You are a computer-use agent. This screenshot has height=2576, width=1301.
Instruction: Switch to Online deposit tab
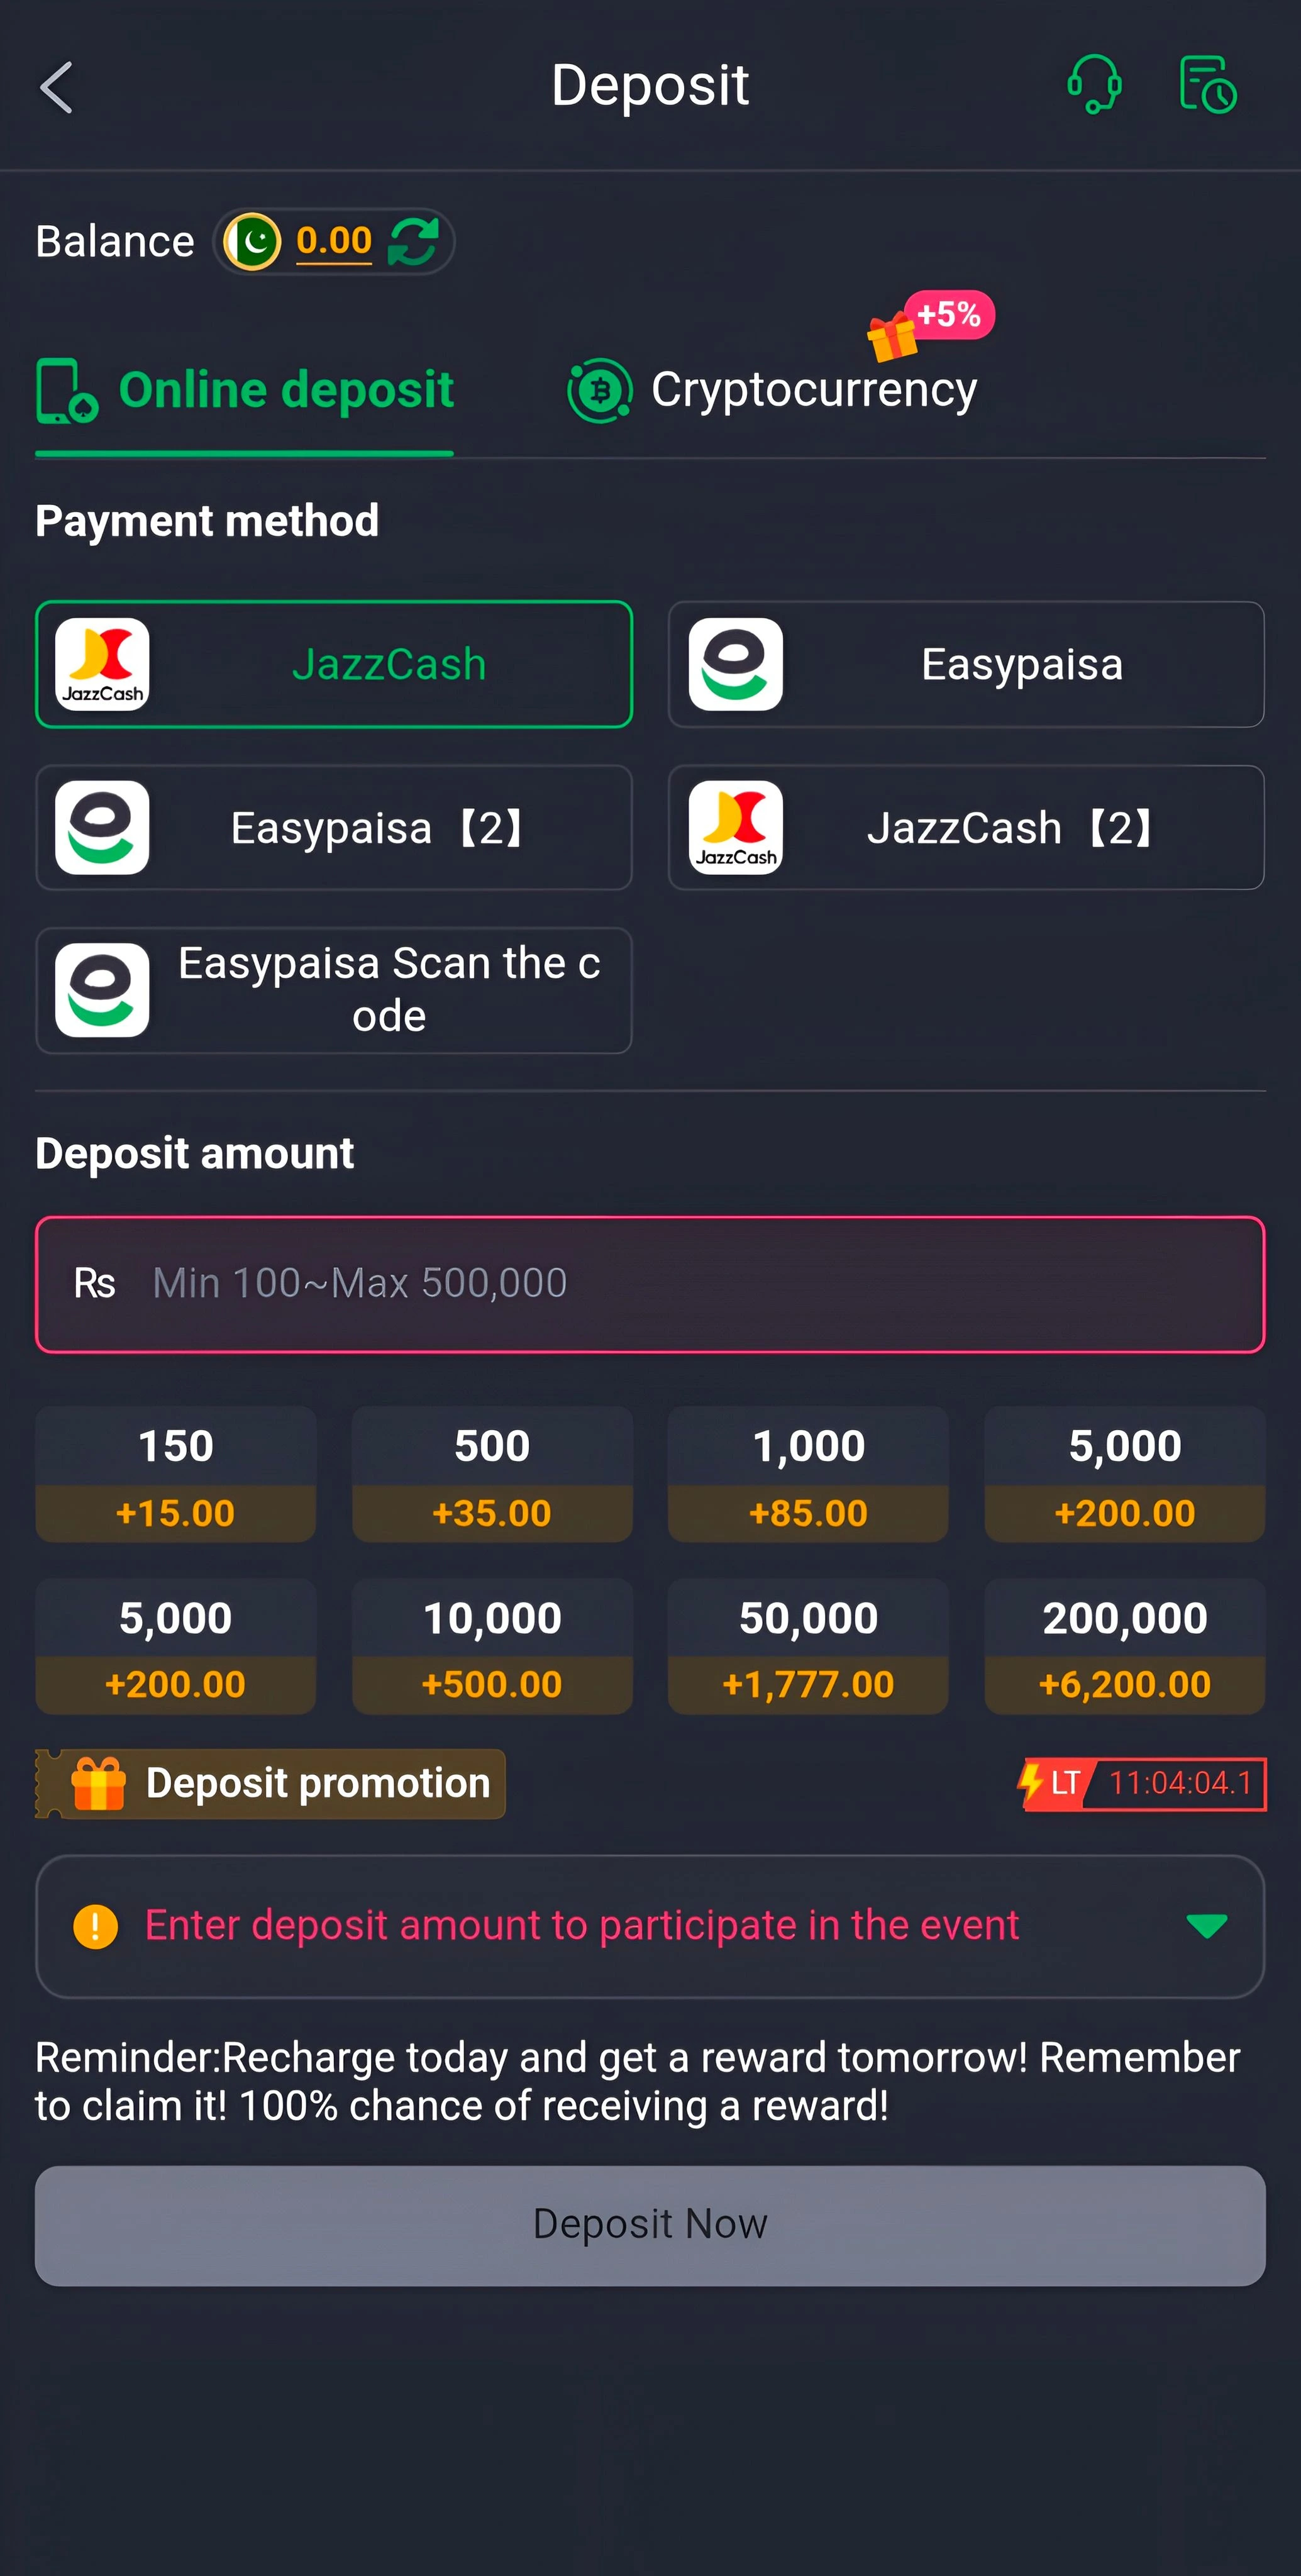245,390
